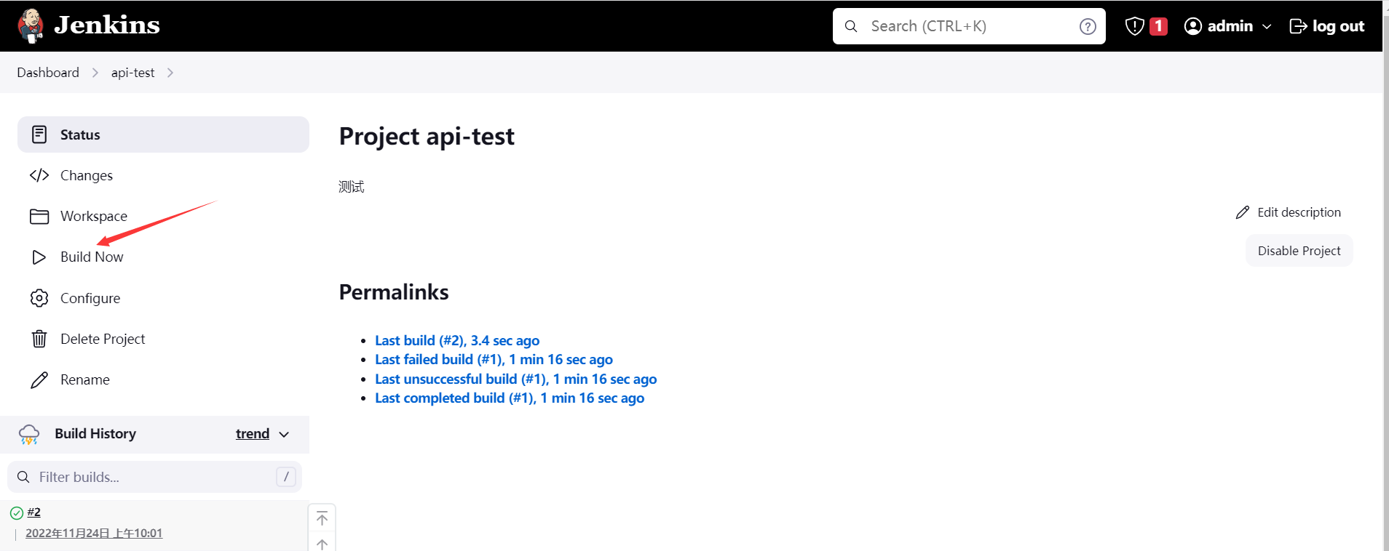This screenshot has height=551, width=1389.
Task: Open build #2 link in history
Action: pyautogui.click(x=33, y=512)
